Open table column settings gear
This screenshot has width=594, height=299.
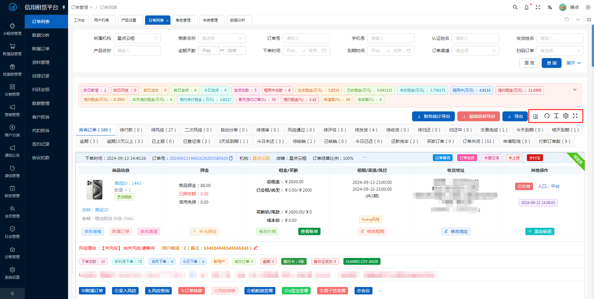(566, 116)
